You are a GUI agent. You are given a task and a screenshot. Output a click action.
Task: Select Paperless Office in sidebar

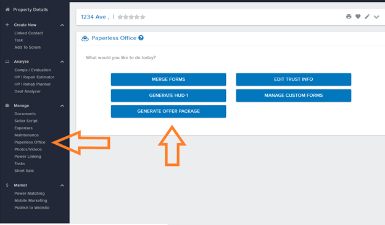tap(30, 142)
